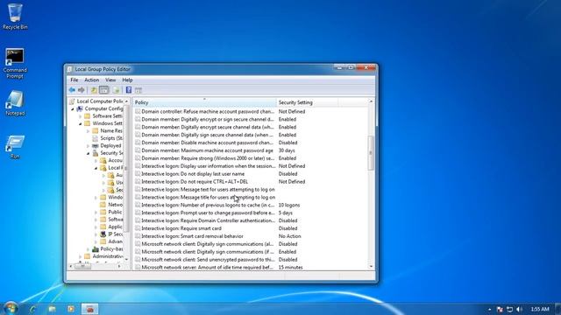Click the Export List toolbar icon
The image size is (561, 315).
pyautogui.click(x=116, y=90)
